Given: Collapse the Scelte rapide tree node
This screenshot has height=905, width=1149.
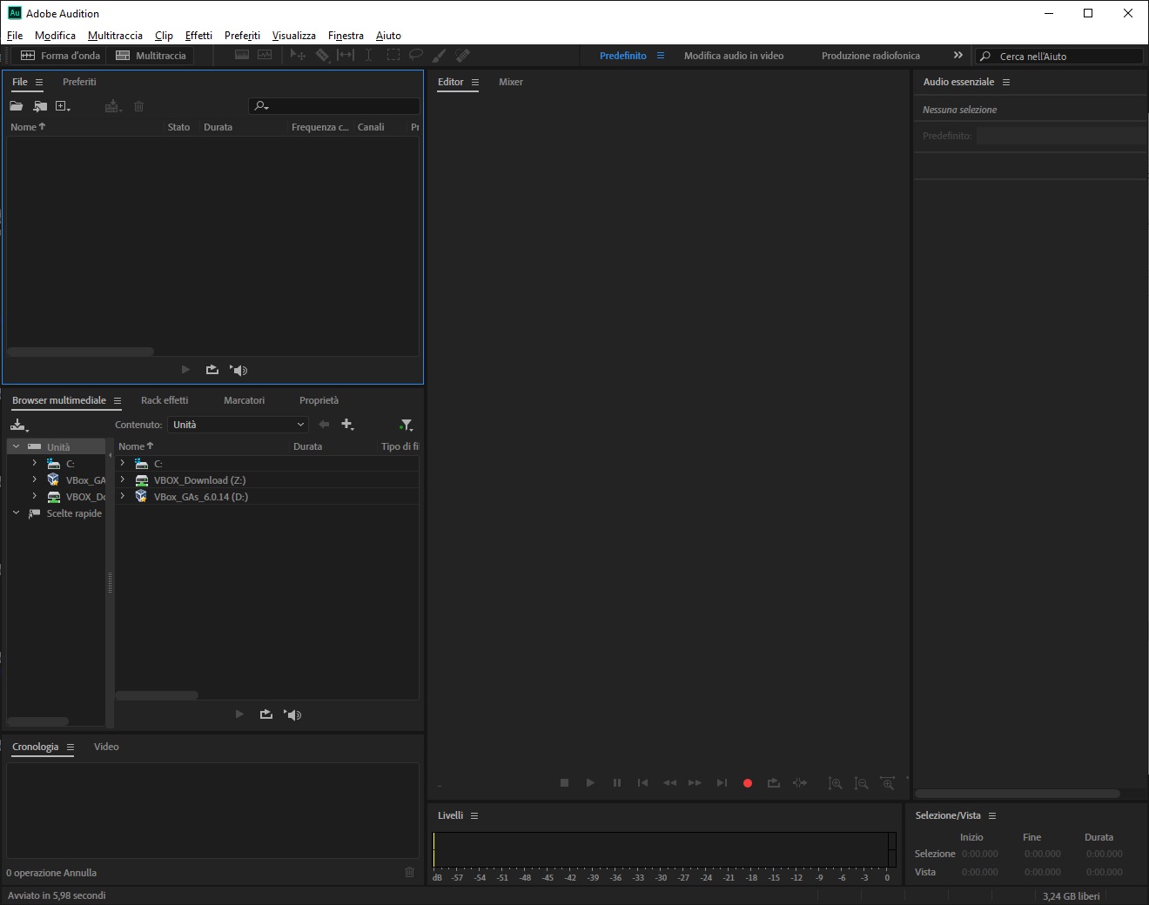Looking at the screenshot, I should (x=16, y=513).
